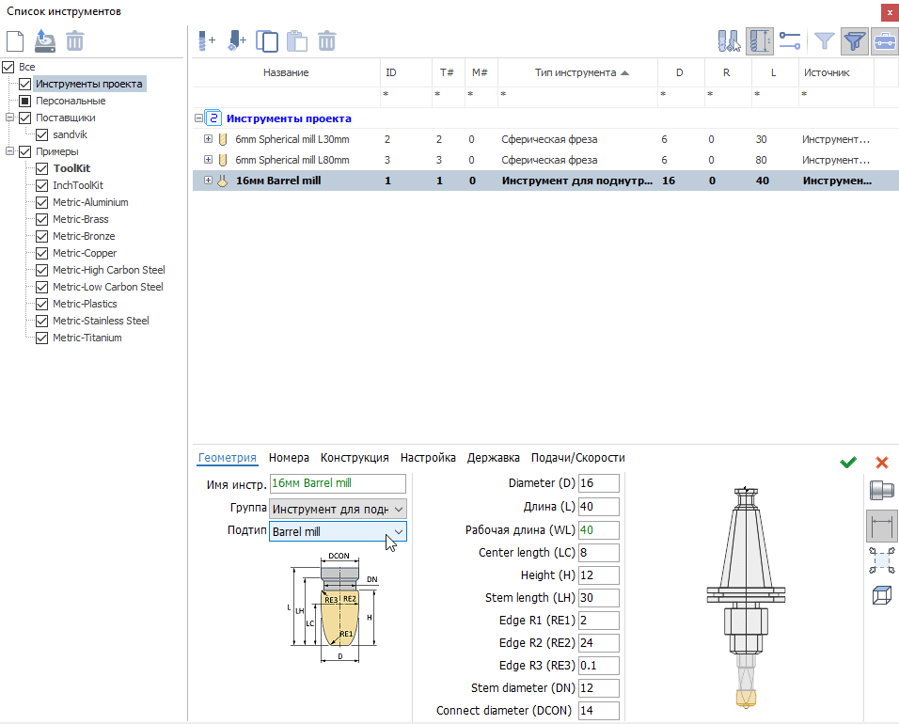Click the fit-to-view arrows icon
The height and width of the screenshot is (724, 899).
[x=881, y=560]
